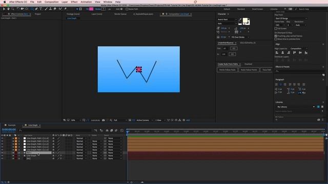Image resolution: width=328 pixels, height=184 pixels.
Task: Toggle the Bezier Path checkbox
Action: 127,9
